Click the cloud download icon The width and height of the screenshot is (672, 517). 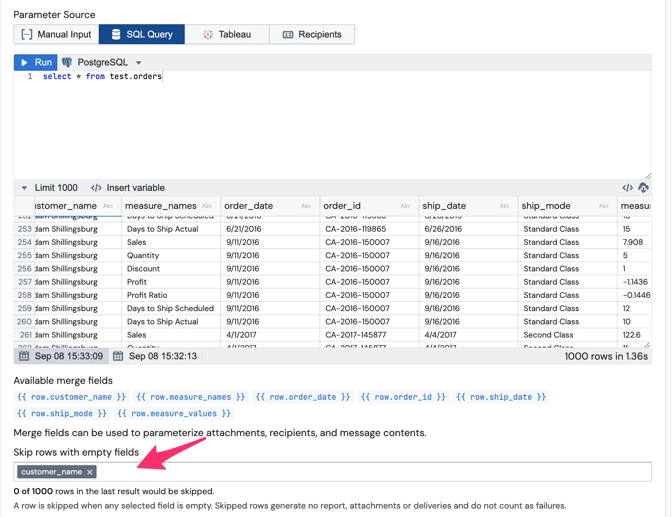pos(643,188)
